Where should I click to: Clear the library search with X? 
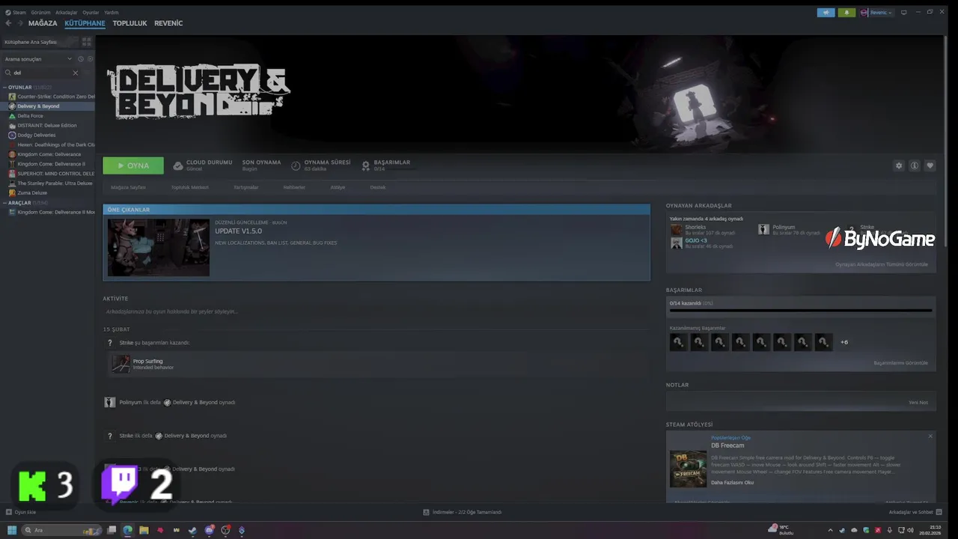(x=75, y=73)
